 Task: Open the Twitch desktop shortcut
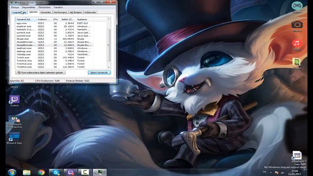click(14, 101)
